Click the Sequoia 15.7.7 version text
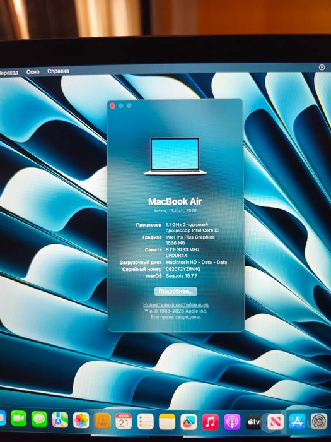Viewport: 331px width, 442px height. click(x=182, y=276)
